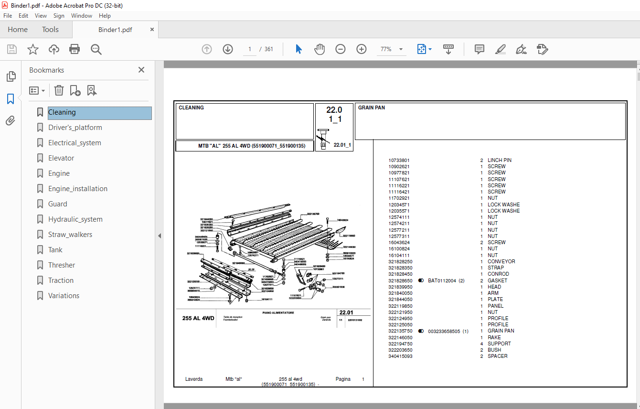Print the document with printer icon
Viewport: 640px width, 409px height.
pyautogui.click(x=75, y=49)
